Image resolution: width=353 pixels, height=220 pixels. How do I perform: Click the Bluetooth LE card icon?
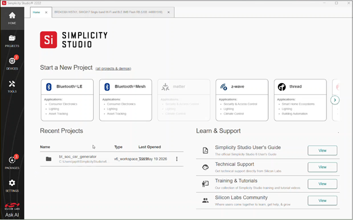(48, 87)
